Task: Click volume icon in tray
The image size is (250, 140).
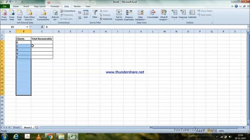Action: 230,136
